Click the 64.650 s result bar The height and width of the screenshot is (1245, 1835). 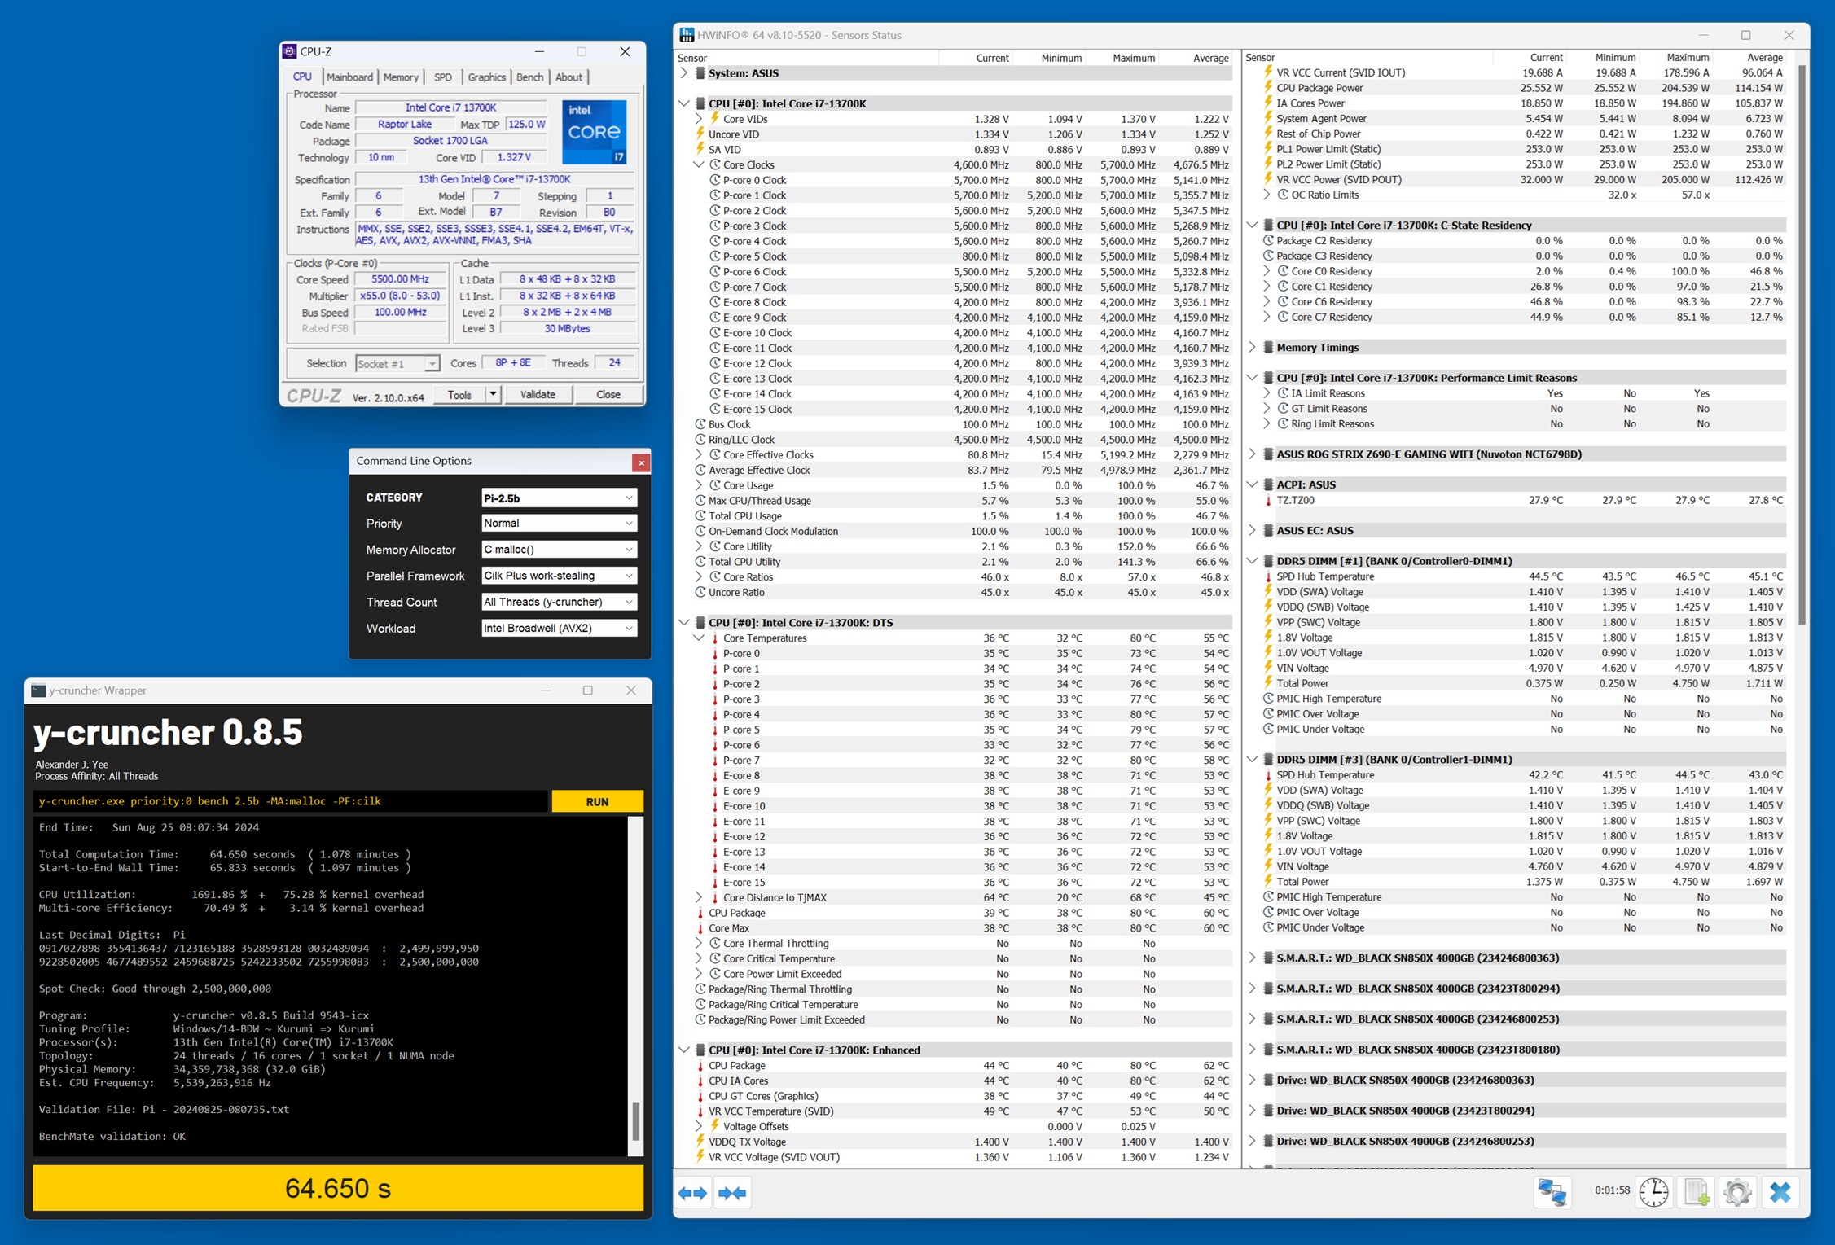[x=338, y=1189]
